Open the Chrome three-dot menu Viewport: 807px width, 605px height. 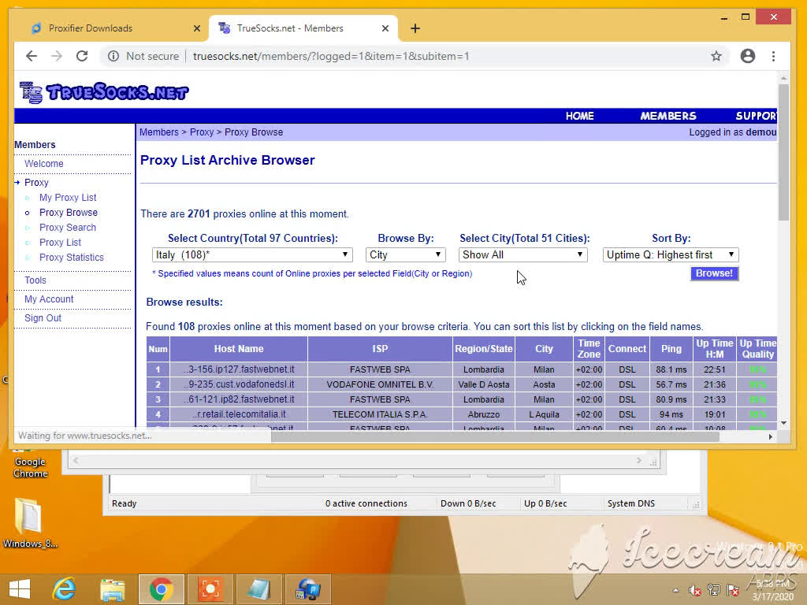[x=773, y=56]
